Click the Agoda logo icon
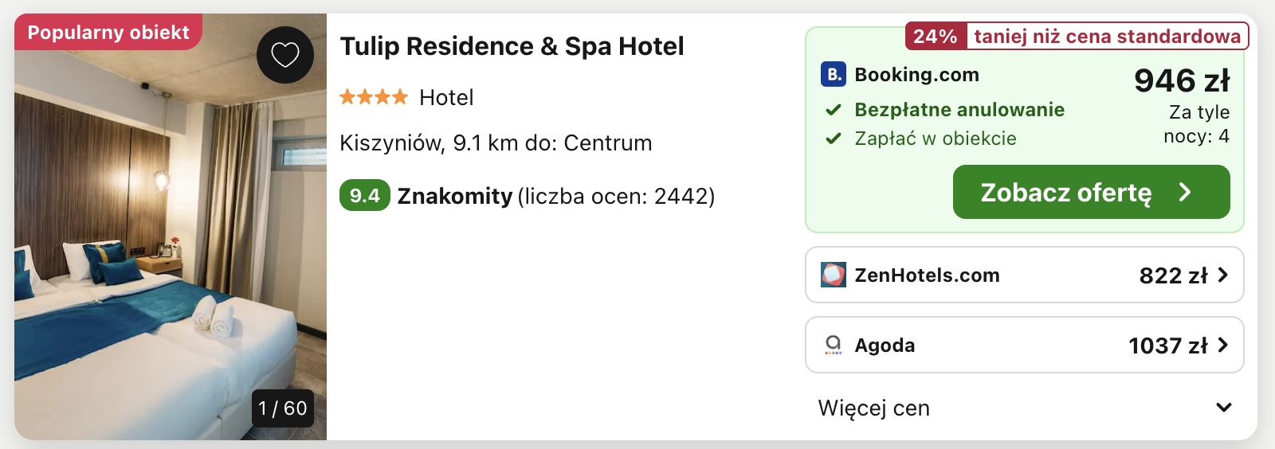 click(834, 345)
